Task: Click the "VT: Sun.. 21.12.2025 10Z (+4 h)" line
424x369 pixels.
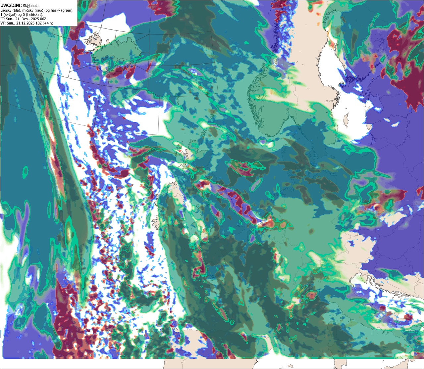Action: point(26,23)
